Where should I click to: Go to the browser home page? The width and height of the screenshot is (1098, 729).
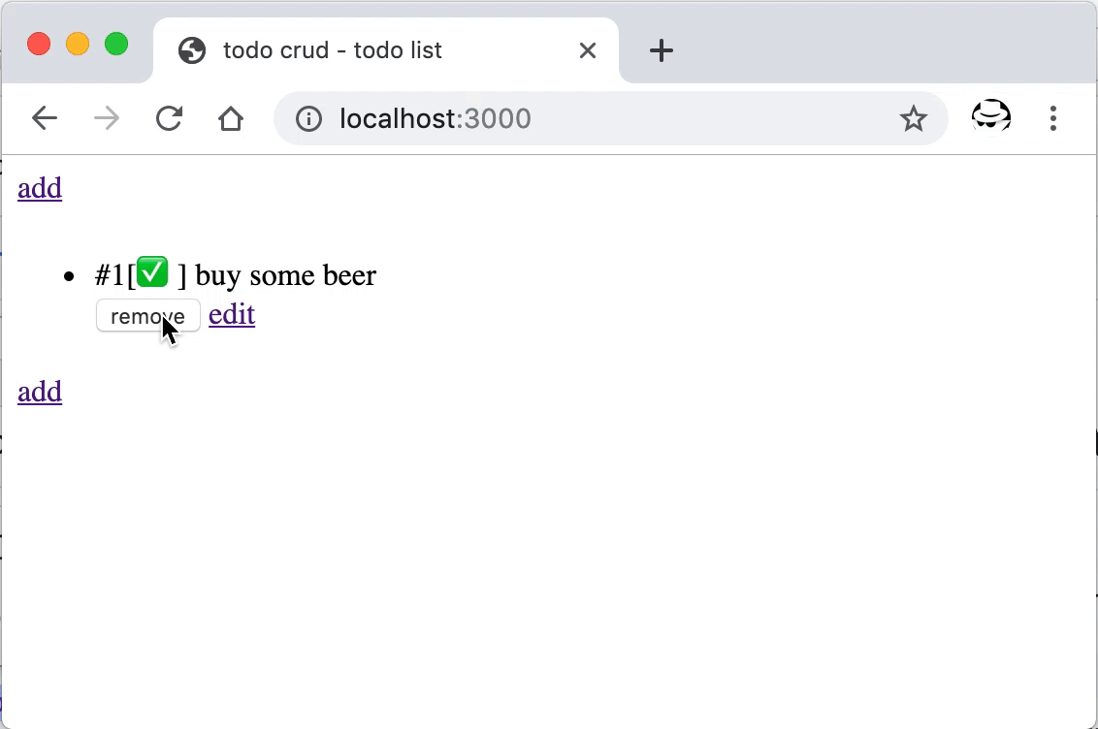[231, 118]
